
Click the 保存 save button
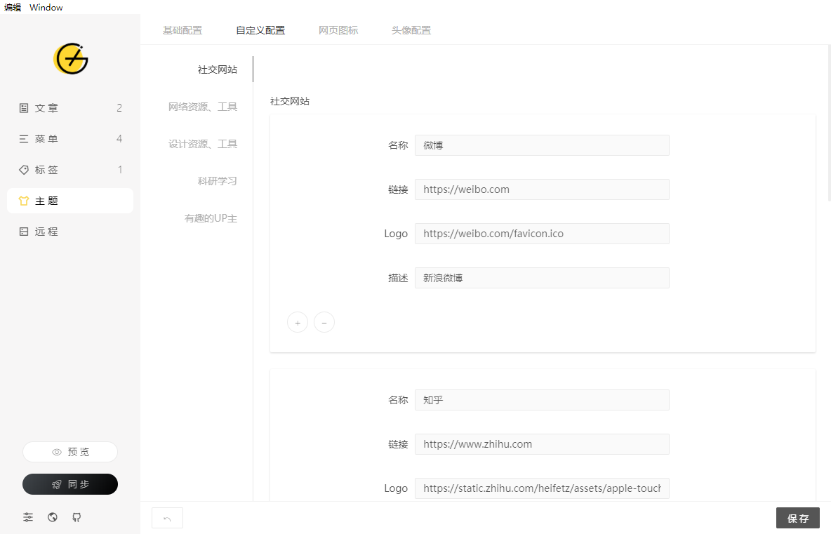point(798,517)
